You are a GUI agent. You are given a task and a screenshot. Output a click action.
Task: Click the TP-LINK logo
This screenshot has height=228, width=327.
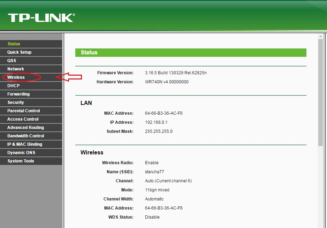[41, 18]
